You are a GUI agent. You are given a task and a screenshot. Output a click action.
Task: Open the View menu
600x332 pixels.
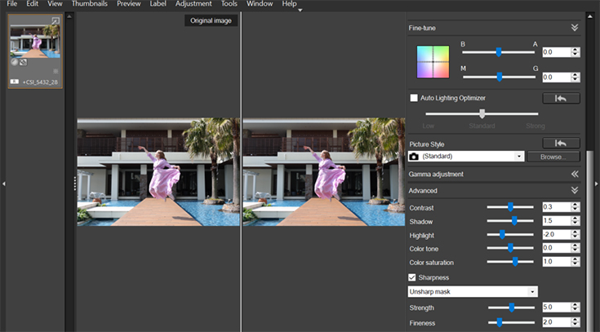(56, 4)
